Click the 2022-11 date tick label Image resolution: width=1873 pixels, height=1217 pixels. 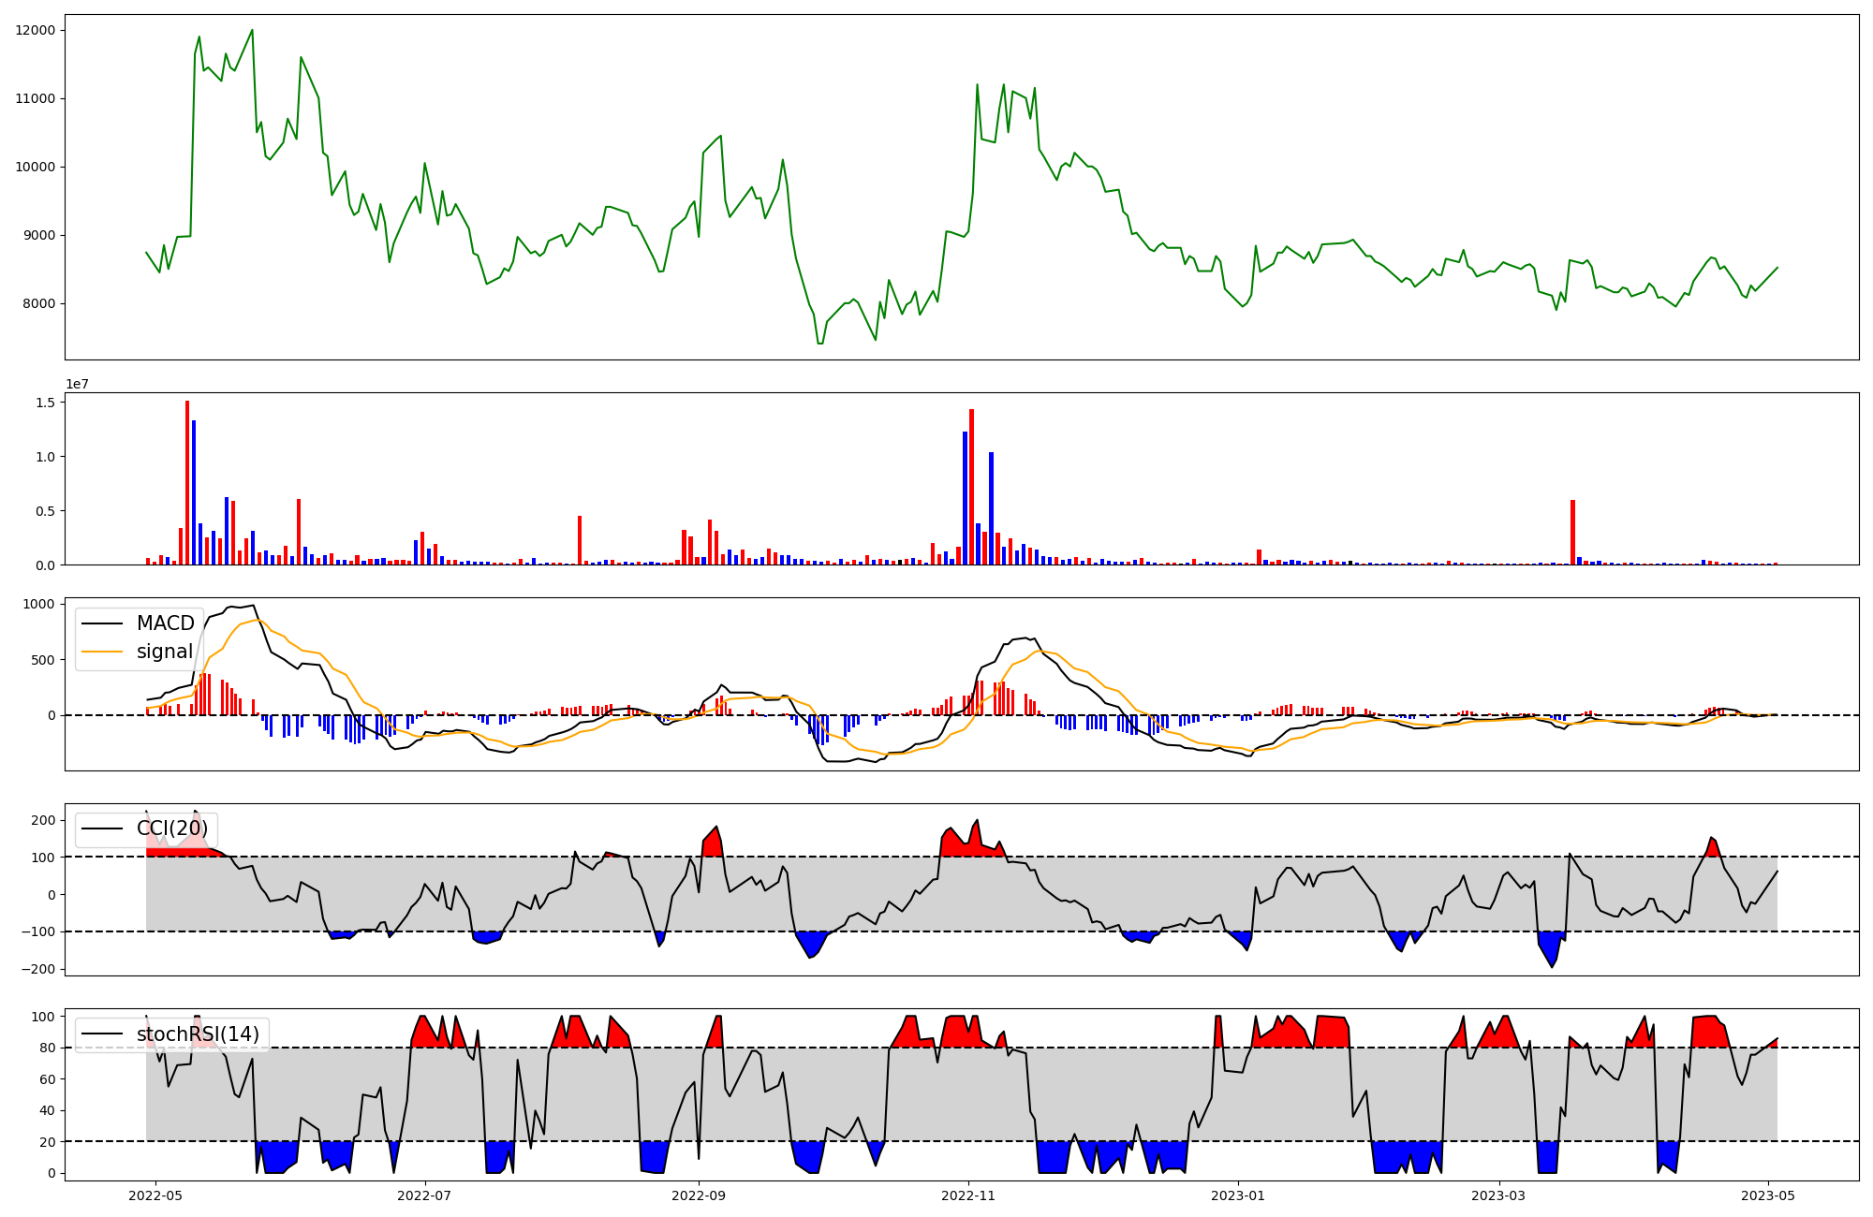(968, 1195)
